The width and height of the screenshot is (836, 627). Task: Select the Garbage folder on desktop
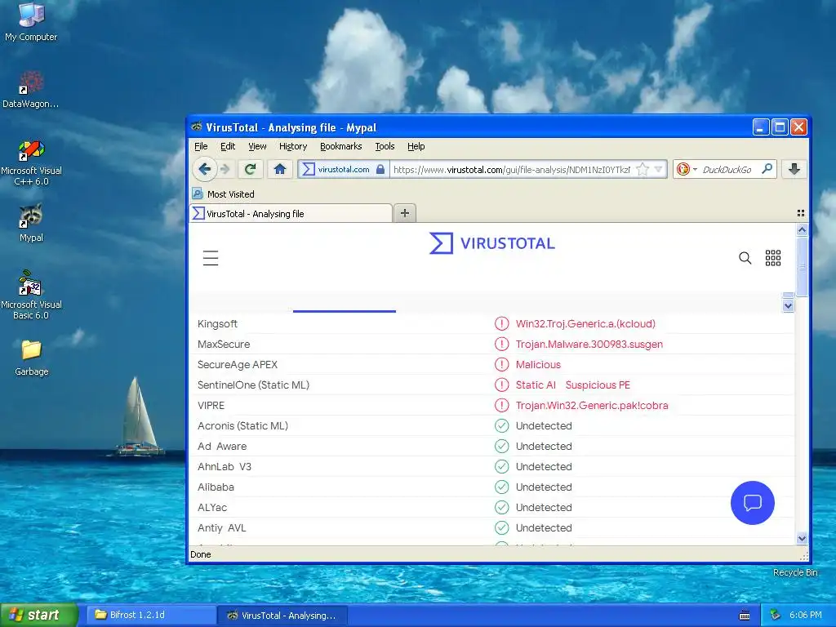[32, 358]
